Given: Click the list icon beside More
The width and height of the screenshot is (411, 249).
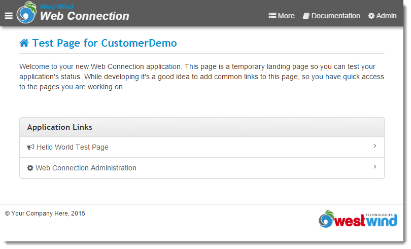Looking at the screenshot, I should 272,16.
